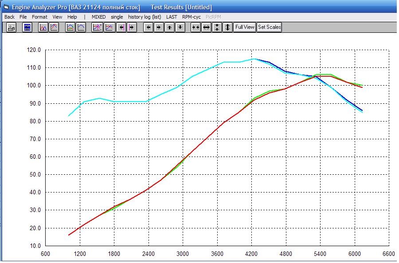Click the 5400 label on the RPM axis
Viewport: 399px width, 263px height.
pos(320,254)
